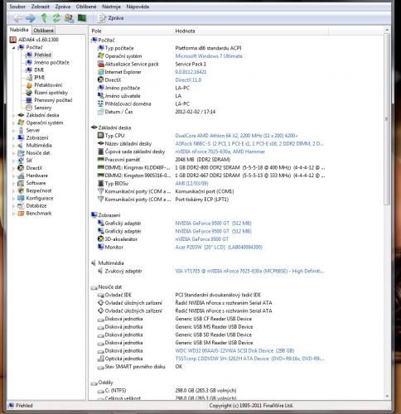The image size is (401, 414).
Task: Select Senzory tree item icon
Action: pyautogui.click(x=29, y=108)
